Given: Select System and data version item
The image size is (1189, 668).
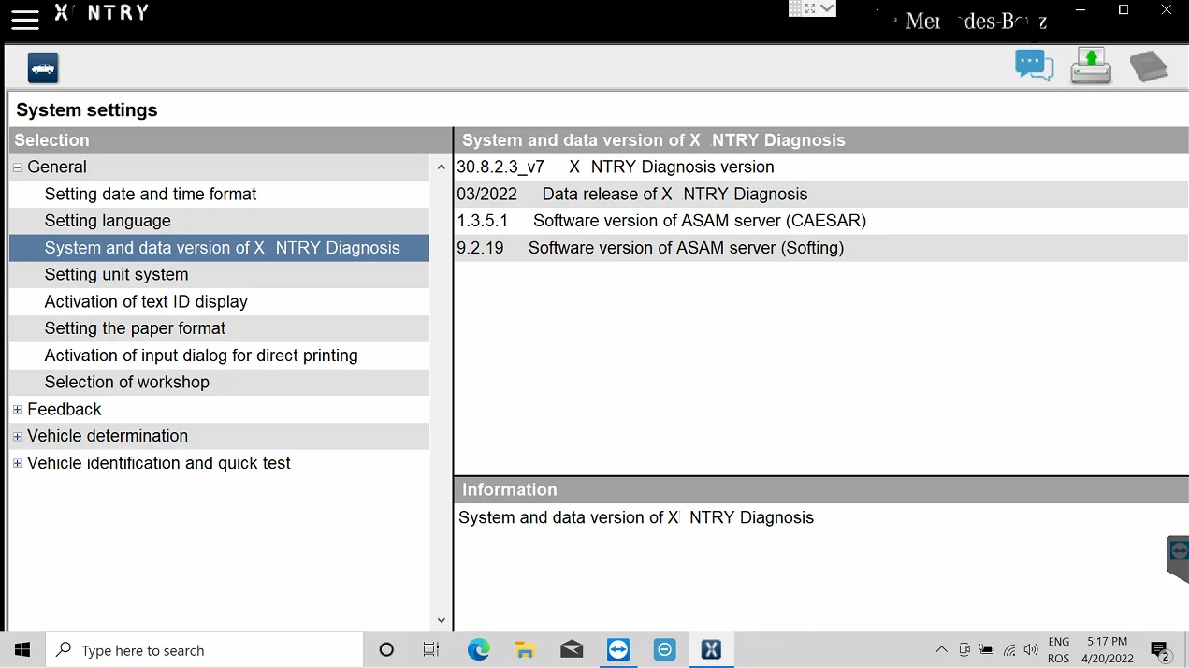Looking at the screenshot, I should click(220, 248).
